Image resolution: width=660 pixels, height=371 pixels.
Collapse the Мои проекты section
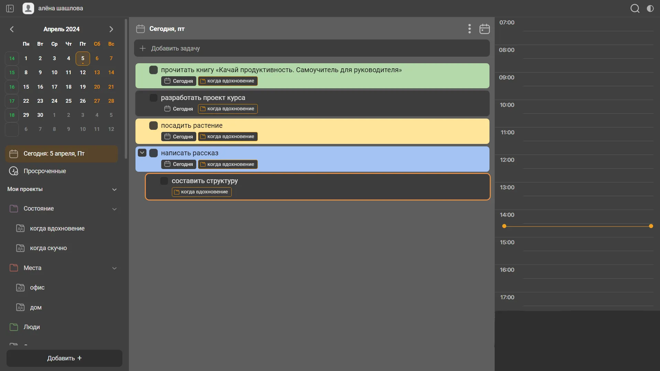click(114, 190)
